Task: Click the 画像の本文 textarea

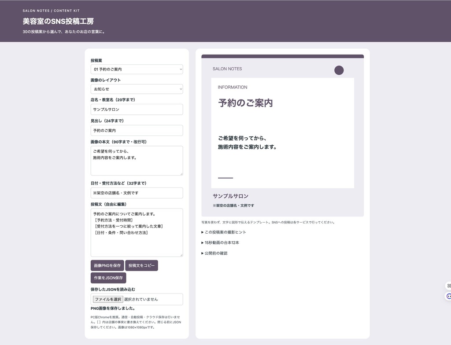Action: coord(137,161)
